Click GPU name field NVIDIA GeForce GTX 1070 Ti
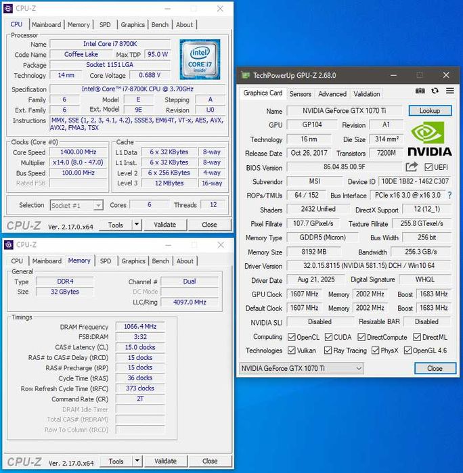 pos(345,111)
